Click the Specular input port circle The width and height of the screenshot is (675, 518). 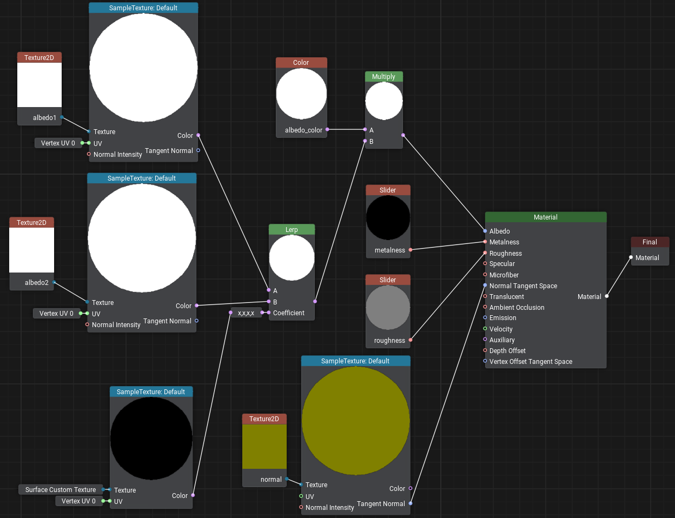(x=485, y=264)
